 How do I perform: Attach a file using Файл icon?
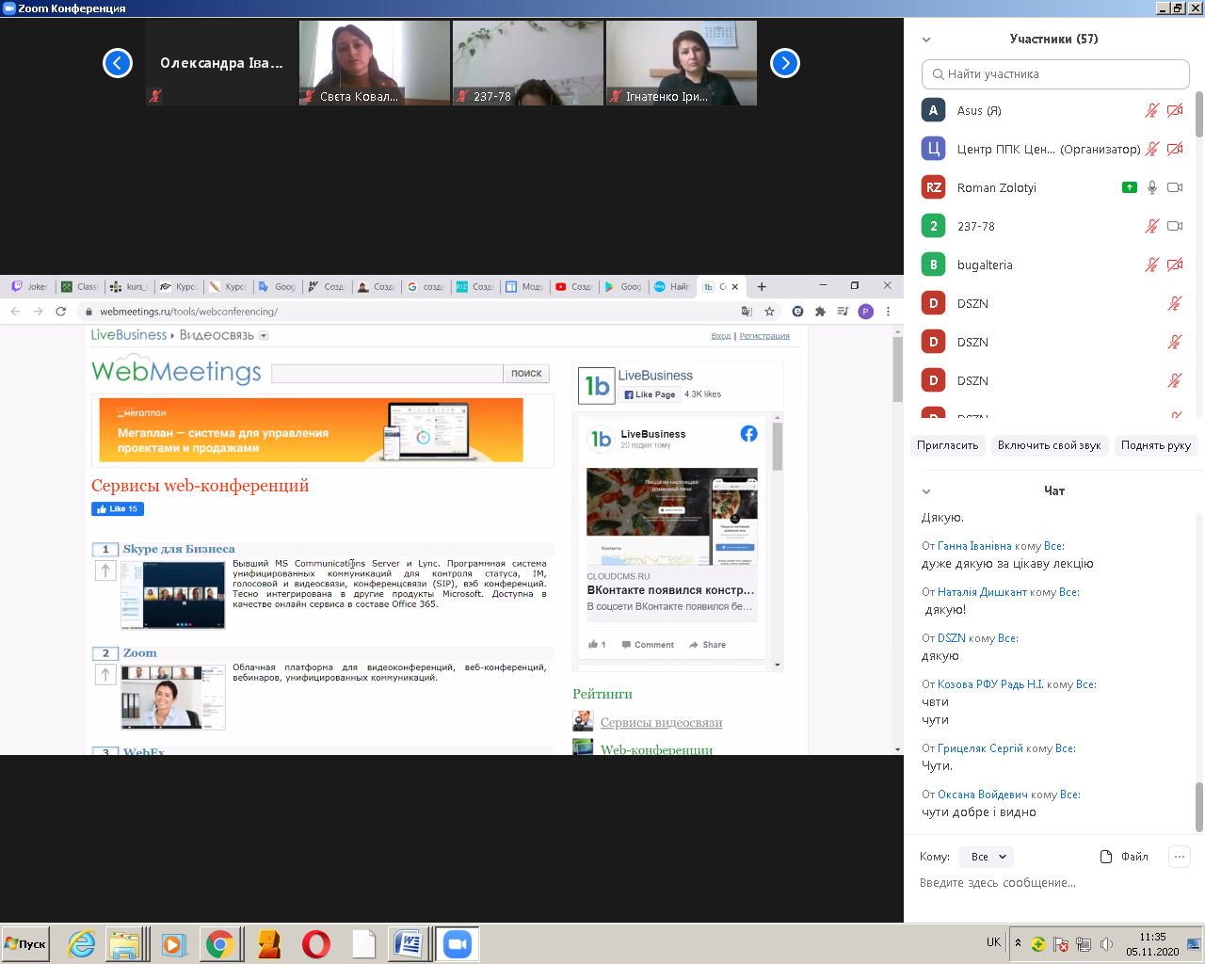coord(1124,857)
